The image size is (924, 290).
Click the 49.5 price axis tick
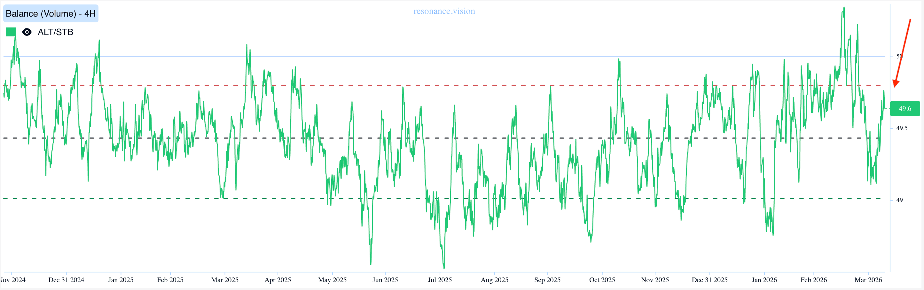(x=901, y=128)
